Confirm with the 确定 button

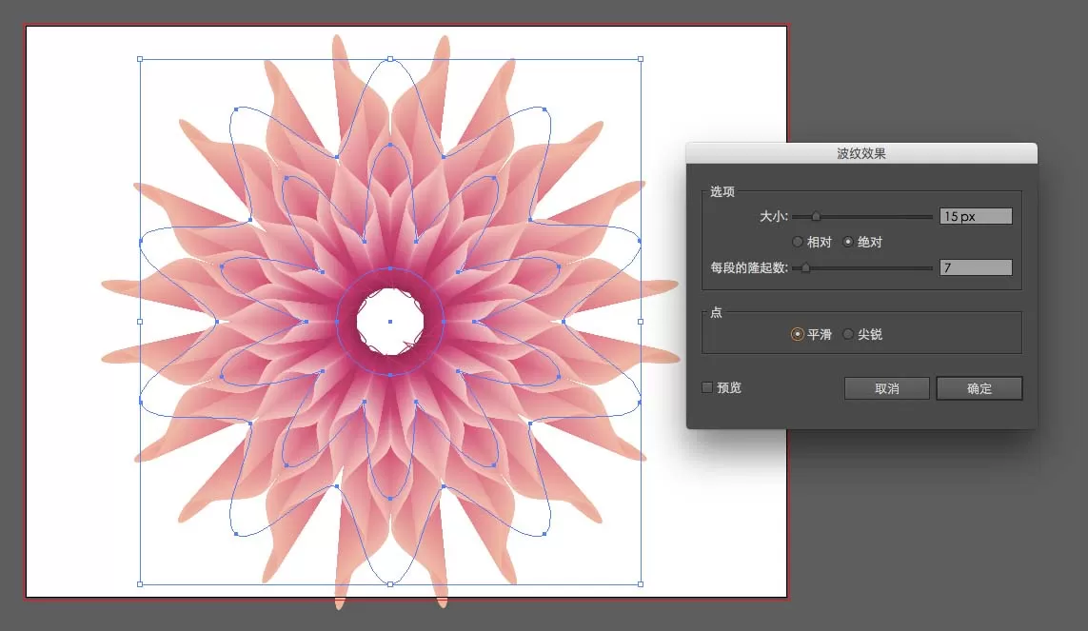(979, 388)
